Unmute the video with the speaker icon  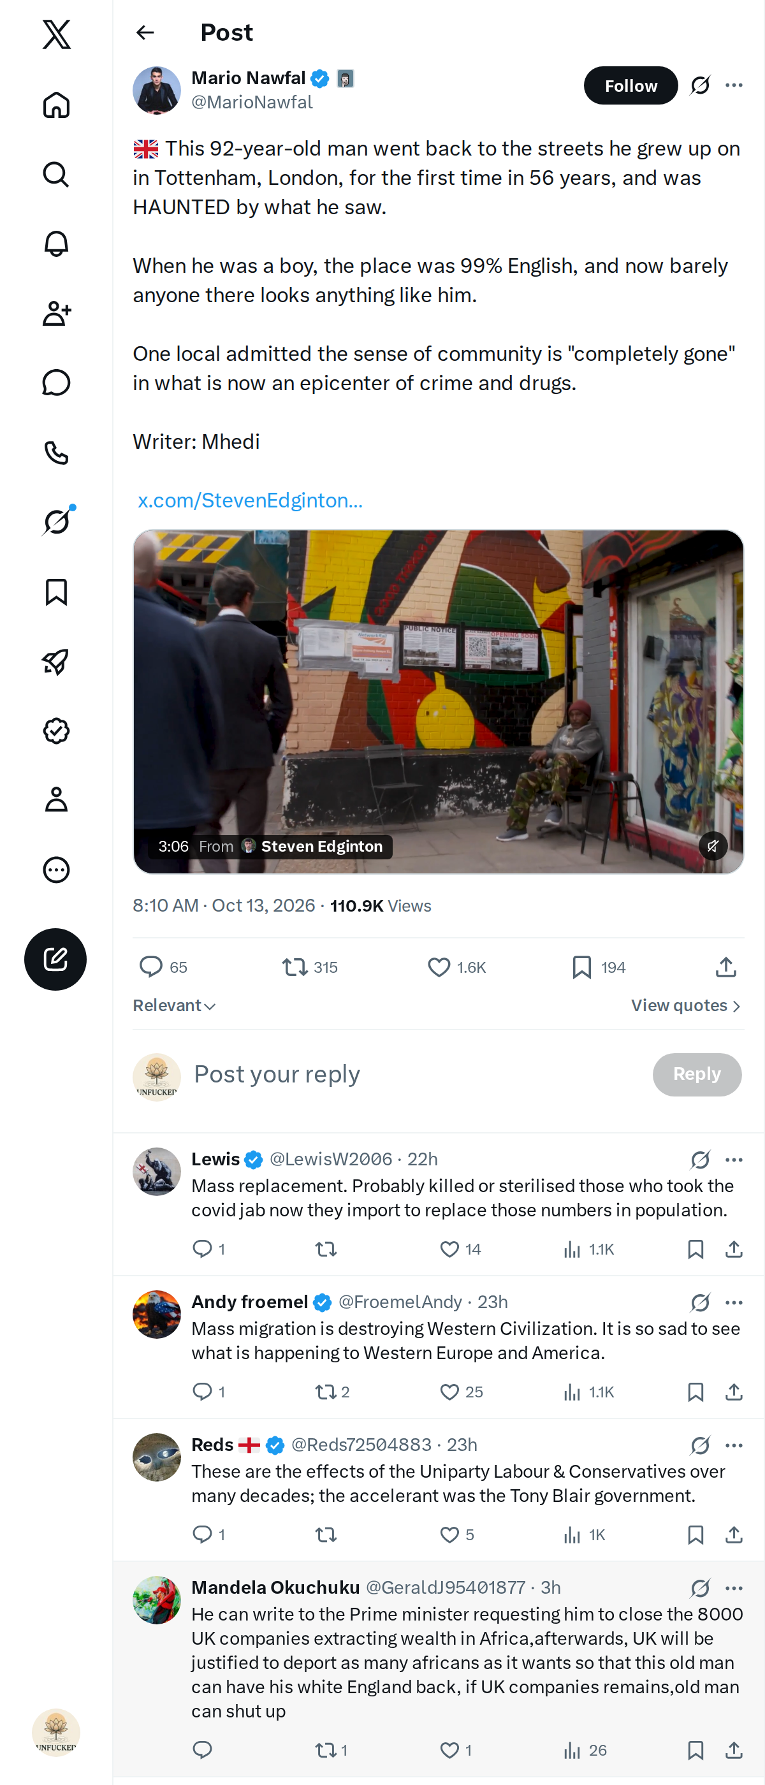pos(712,845)
